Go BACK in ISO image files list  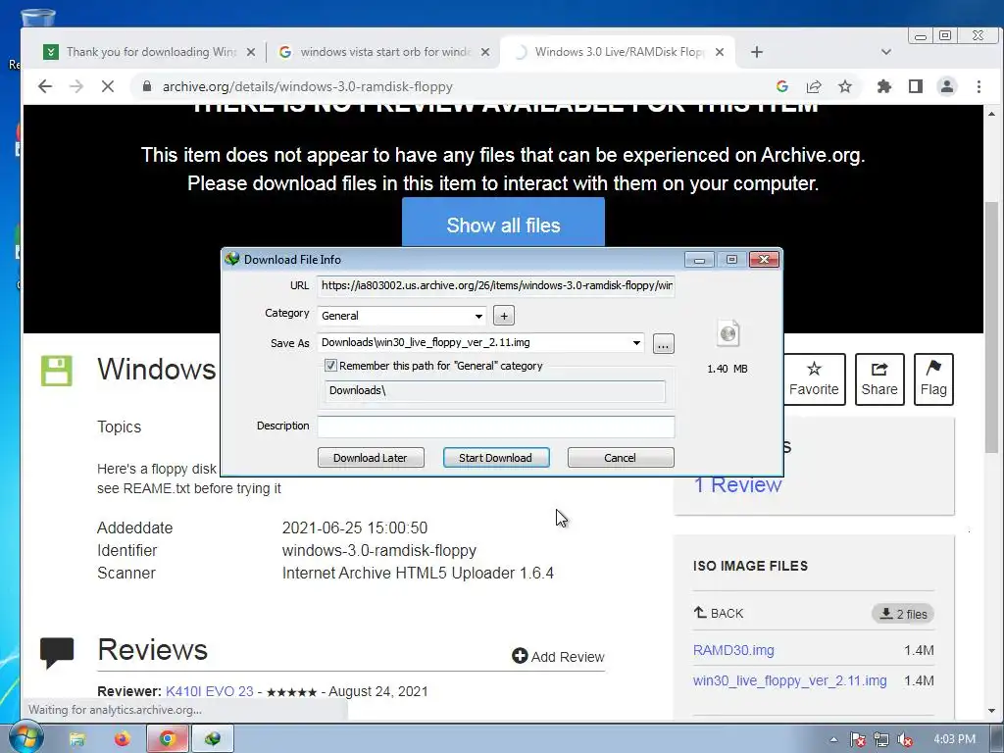pos(719,614)
